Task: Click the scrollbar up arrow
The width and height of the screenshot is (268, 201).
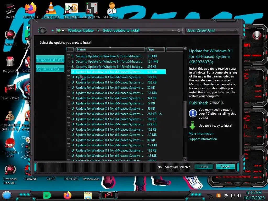Action: (185, 48)
